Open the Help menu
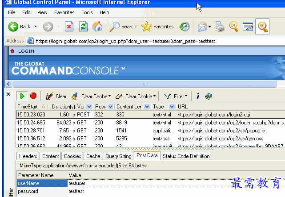 point(104,12)
